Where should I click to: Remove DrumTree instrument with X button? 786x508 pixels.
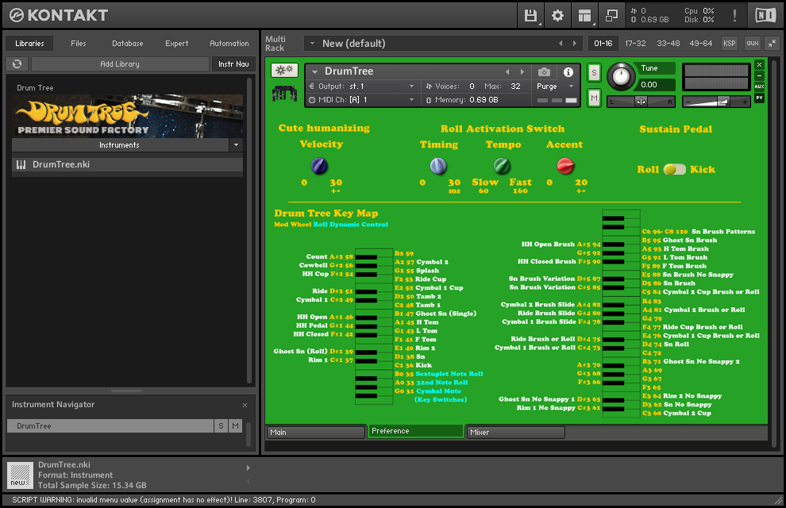(760, 64)
